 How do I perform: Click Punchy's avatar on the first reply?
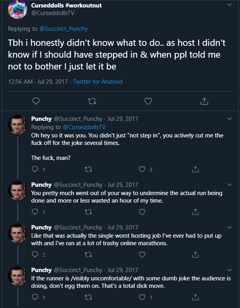click(x=17, y=124)
